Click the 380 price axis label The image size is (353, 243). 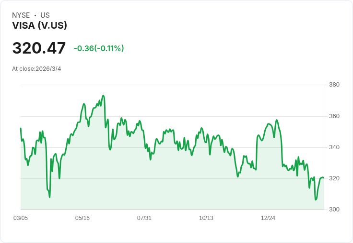tap(334, 85)
